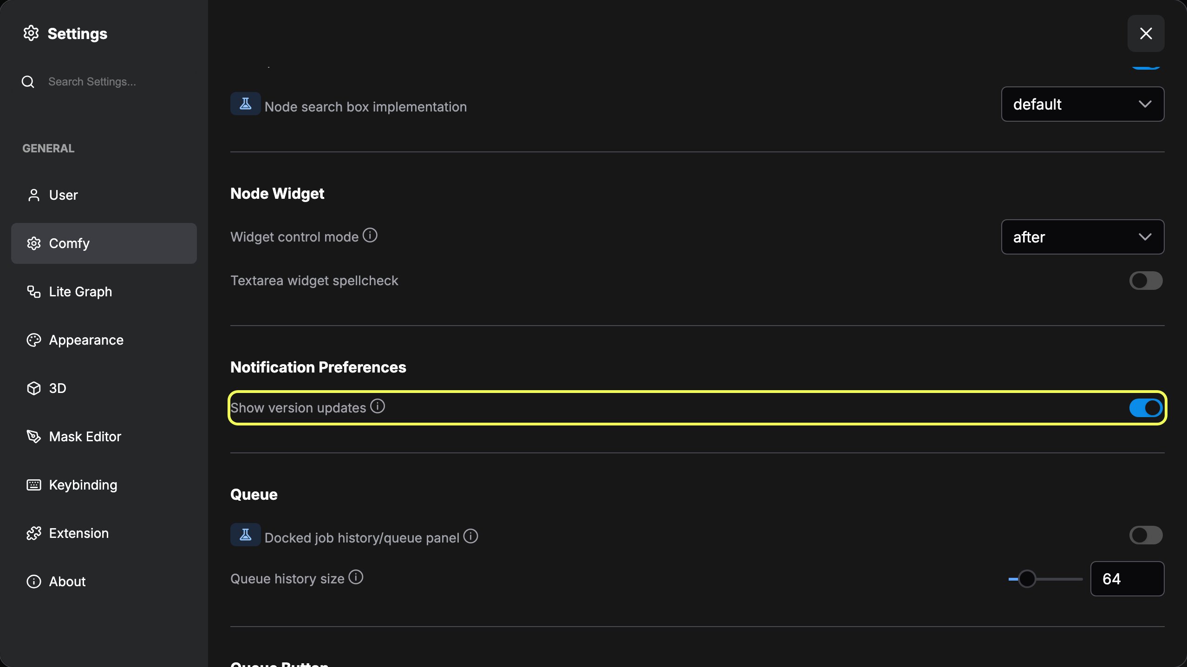Go to Appearance settings label
The height and width of the screenshot is (667, 1187).
click(x=86, y=340)
